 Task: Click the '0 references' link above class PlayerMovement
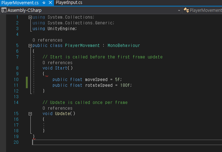click(x=48, y=40)
